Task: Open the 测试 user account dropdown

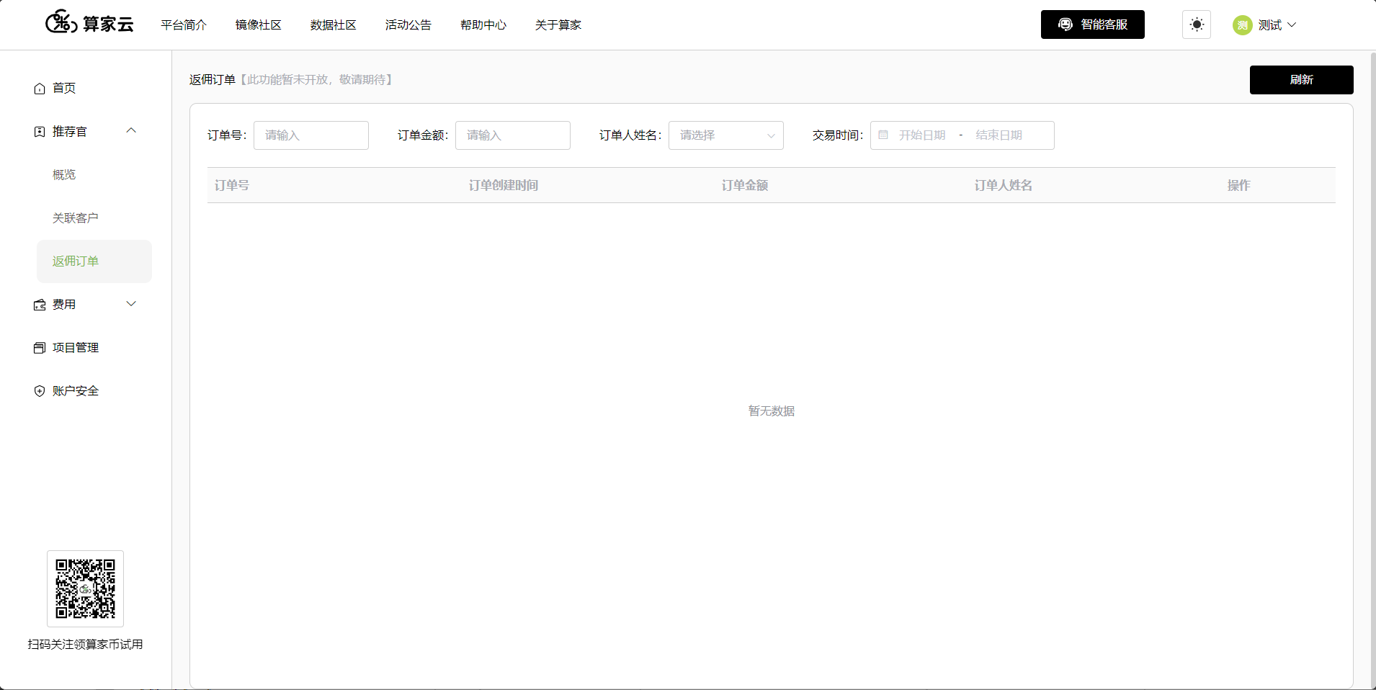Action: (1265, 25)
